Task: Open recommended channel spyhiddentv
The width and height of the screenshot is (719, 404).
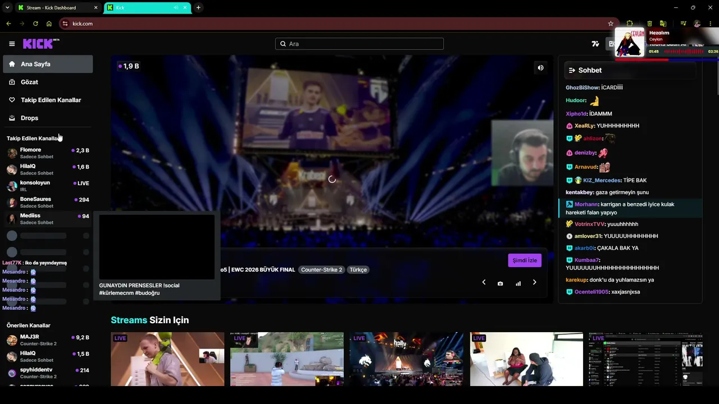Action: pos(48,373)
